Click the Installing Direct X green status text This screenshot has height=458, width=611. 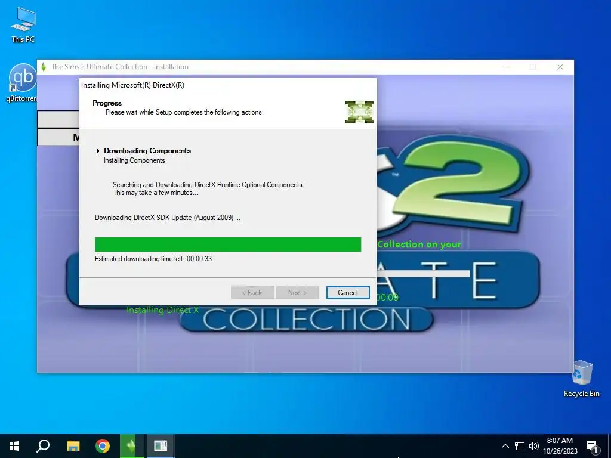162,310
